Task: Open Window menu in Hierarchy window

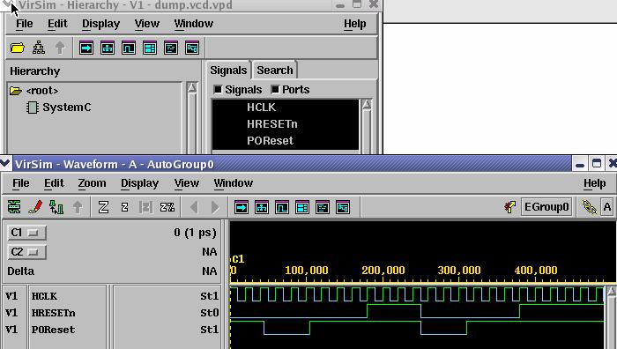Action: point(194,24)
